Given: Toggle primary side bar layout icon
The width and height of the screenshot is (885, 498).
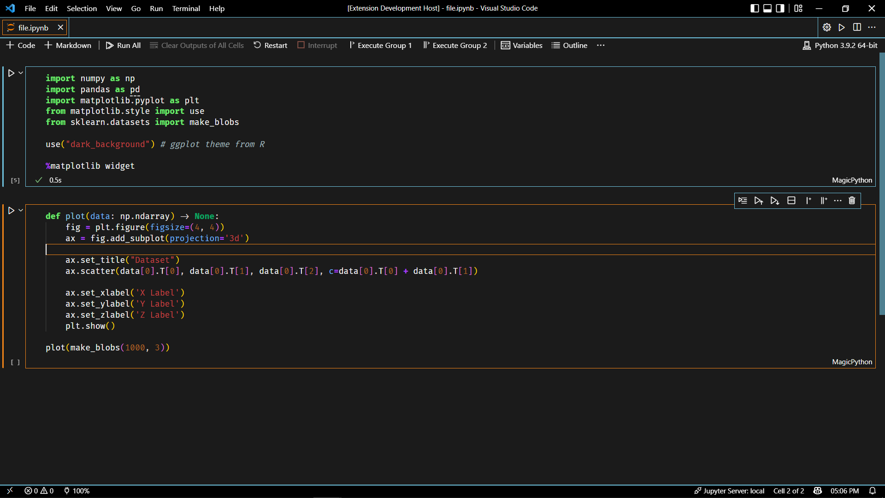Looking at the screenshot, I should pos(755,8).
